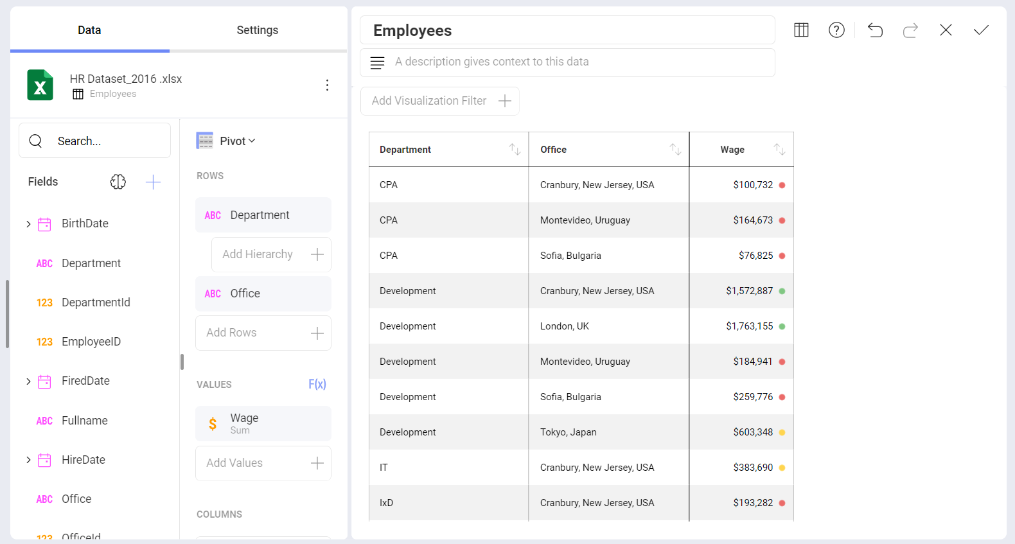The image size is (1015, 544).
Task: Select Office in the Rows section
Action: 263,294
